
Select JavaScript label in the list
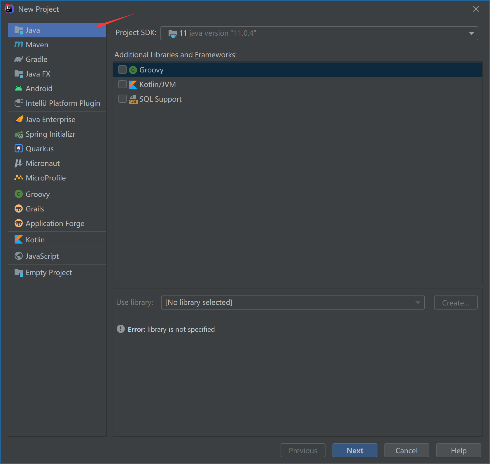coord(42,256)
